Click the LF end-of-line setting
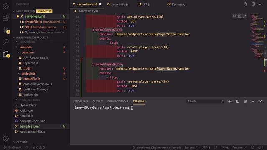 pyautogui.click(x=215, y=147)
